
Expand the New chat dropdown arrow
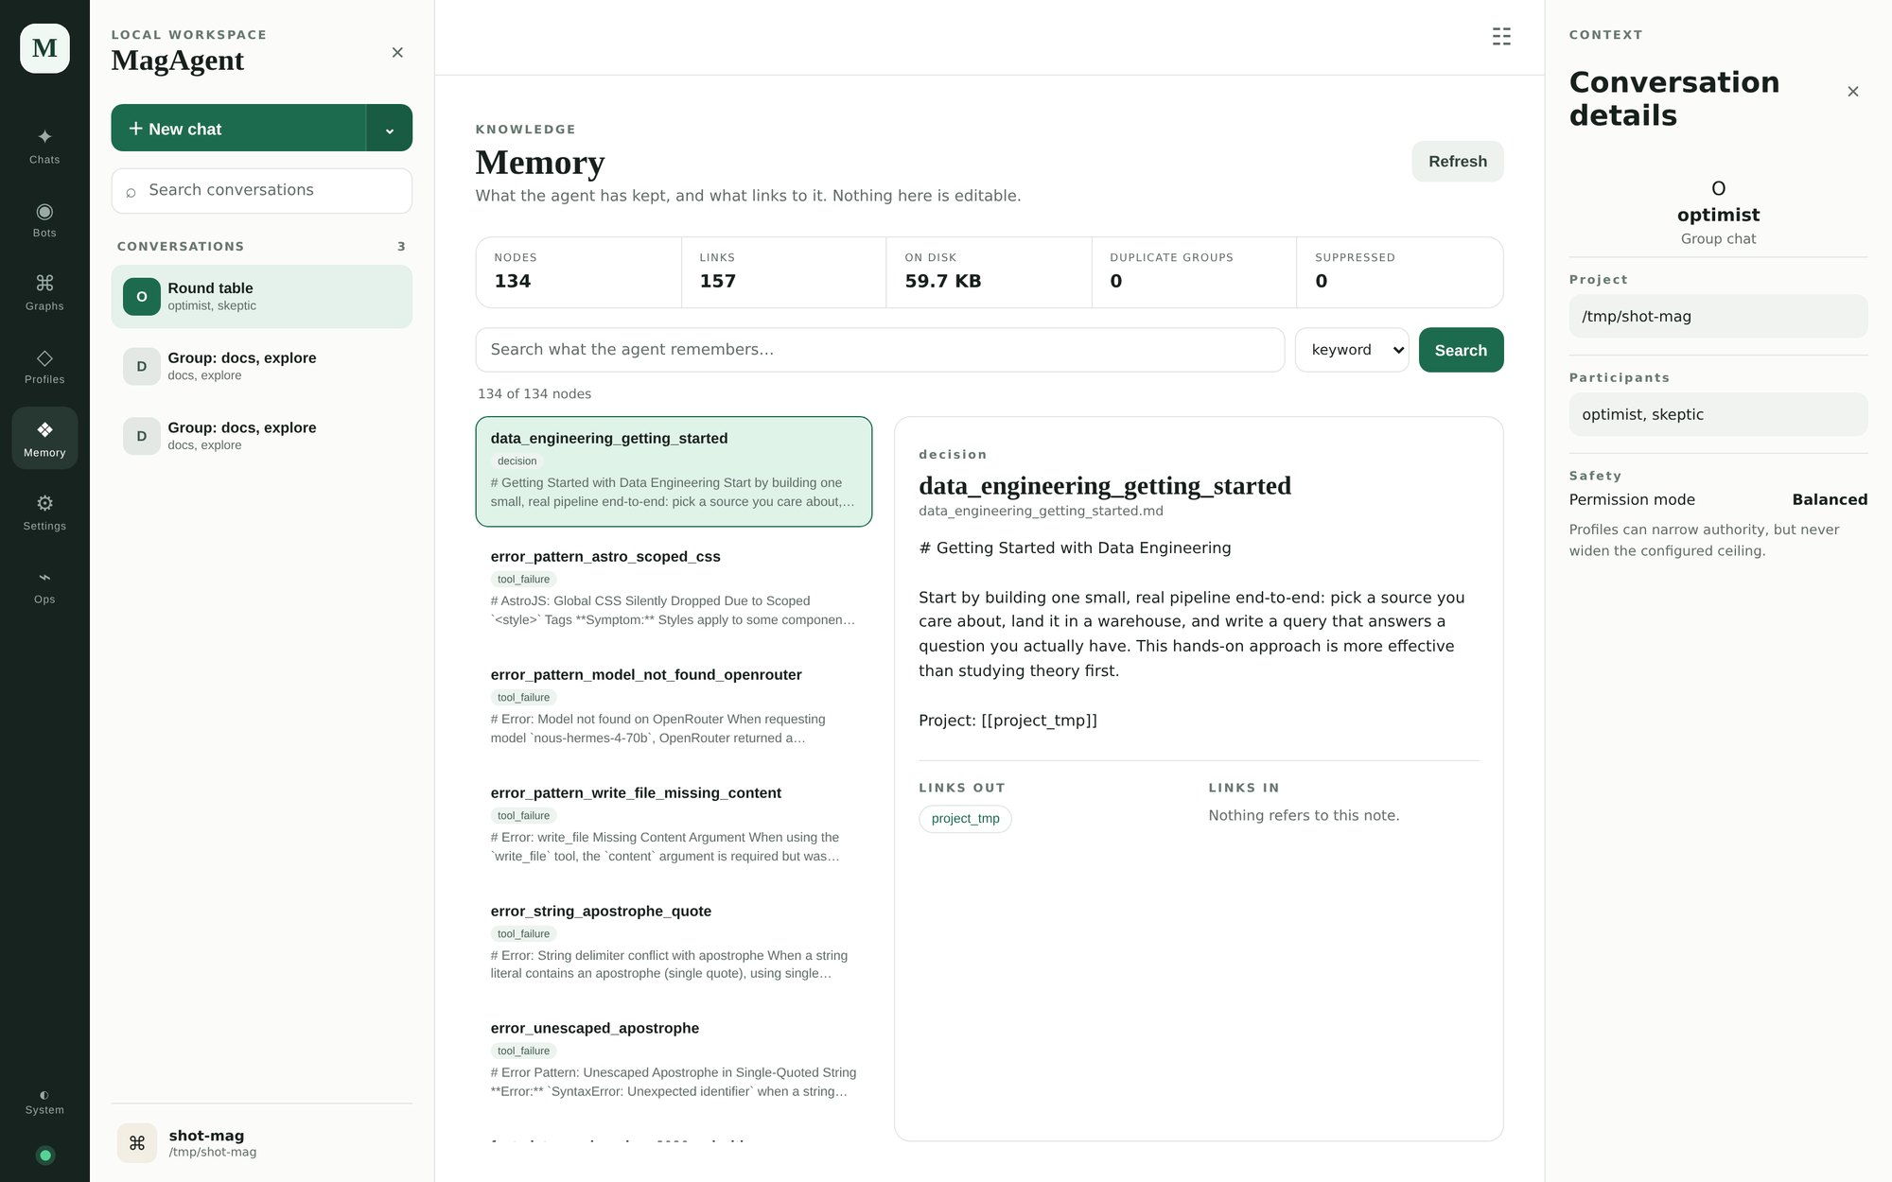(x=390, y=128)
